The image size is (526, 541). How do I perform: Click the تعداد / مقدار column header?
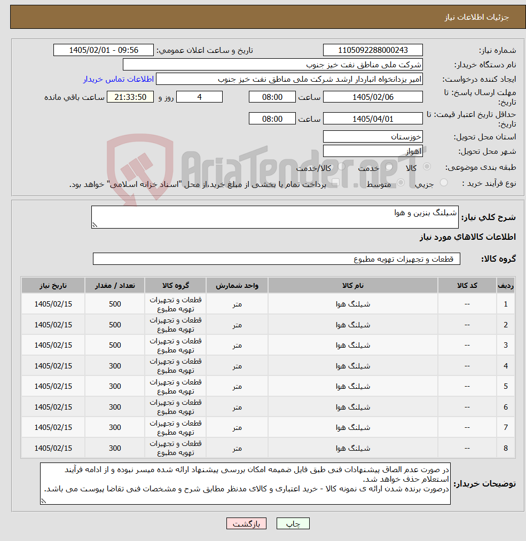click(x=115, y=286)
